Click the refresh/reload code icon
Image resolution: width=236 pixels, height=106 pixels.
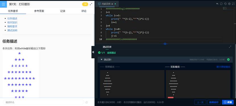(x=221, y=4)
